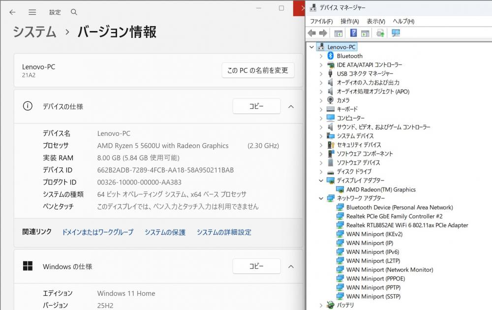Collapse the デバイスの仕様 section chevron
Image resolution: width=492 pixels, height=310 pixels.
tap(291, 106)
